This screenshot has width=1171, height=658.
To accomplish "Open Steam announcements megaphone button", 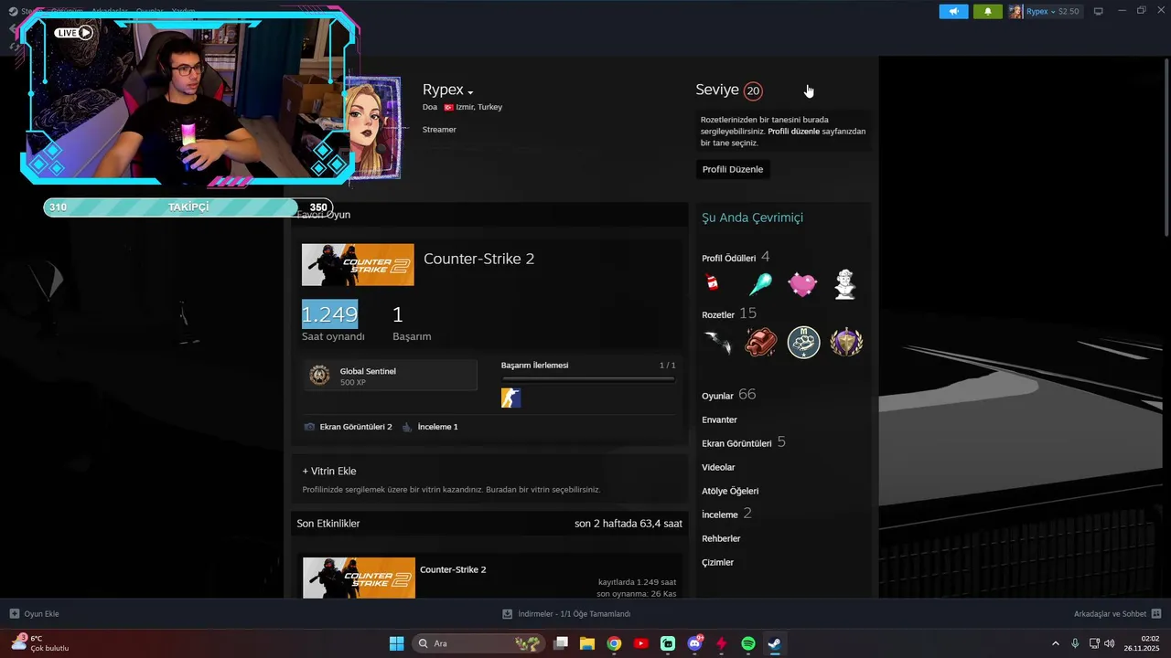I will pyautogui.click(x=953, y=12).
